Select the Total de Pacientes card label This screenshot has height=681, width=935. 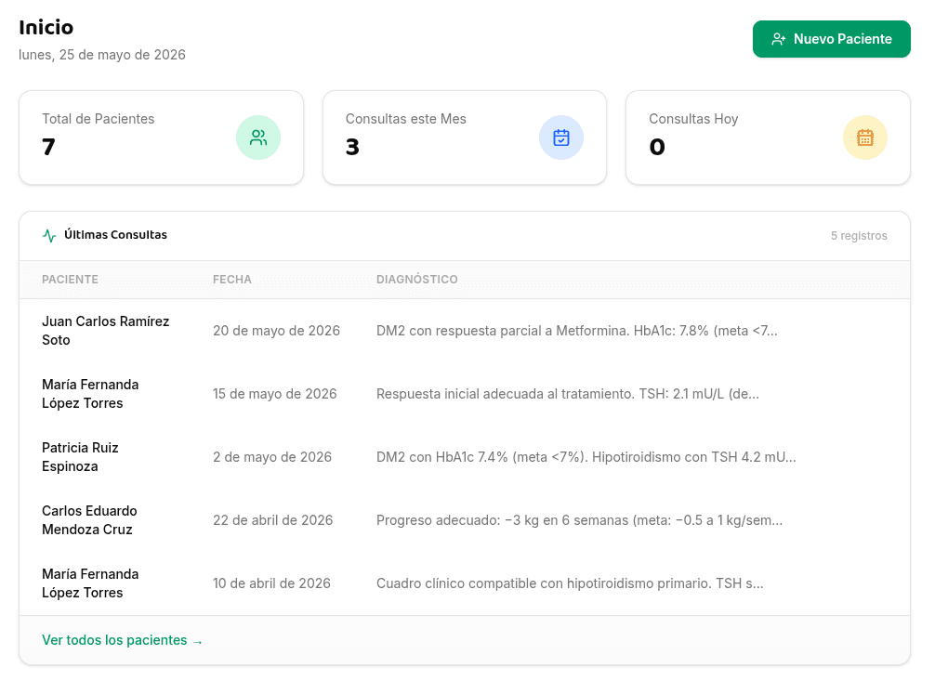(x=98, y=119)
